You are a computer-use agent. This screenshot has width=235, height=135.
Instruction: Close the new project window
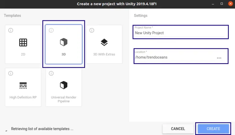[230, 4]
